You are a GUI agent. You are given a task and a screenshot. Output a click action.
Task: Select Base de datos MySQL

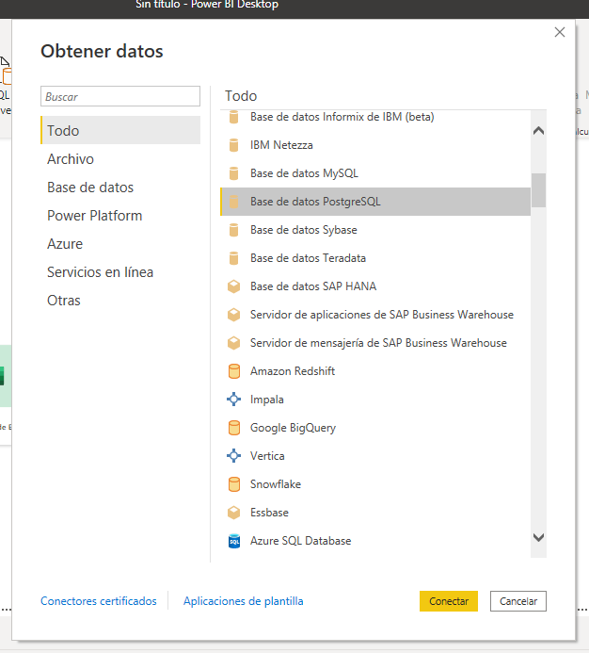375,173
